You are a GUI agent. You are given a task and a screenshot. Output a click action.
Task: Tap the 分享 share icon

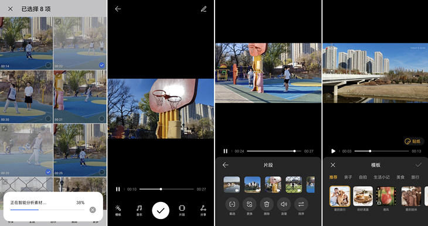click(x=203, y=210)
